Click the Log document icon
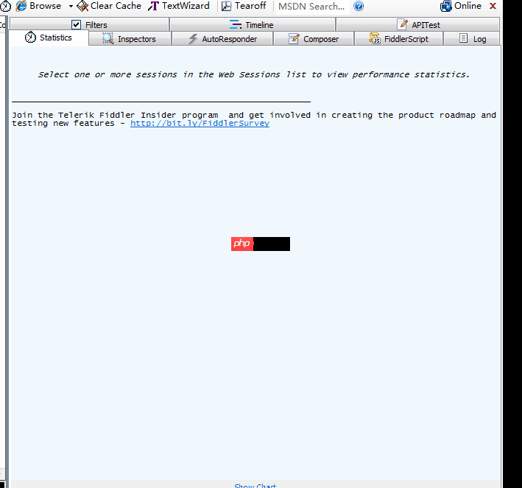 (x=463, y=38)
